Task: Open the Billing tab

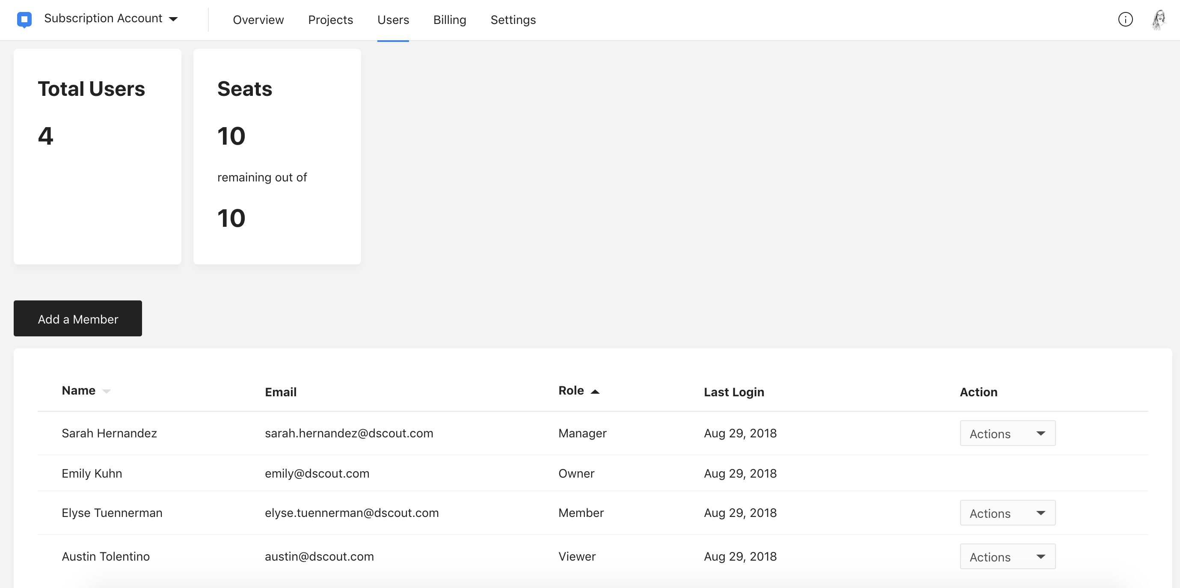Action: (x=449, y=20)
